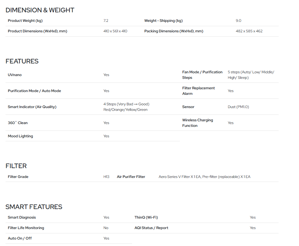Select the Filter Grade H13 value
Viewport: 299px width, 246px height.
click(x=106, y=177)
